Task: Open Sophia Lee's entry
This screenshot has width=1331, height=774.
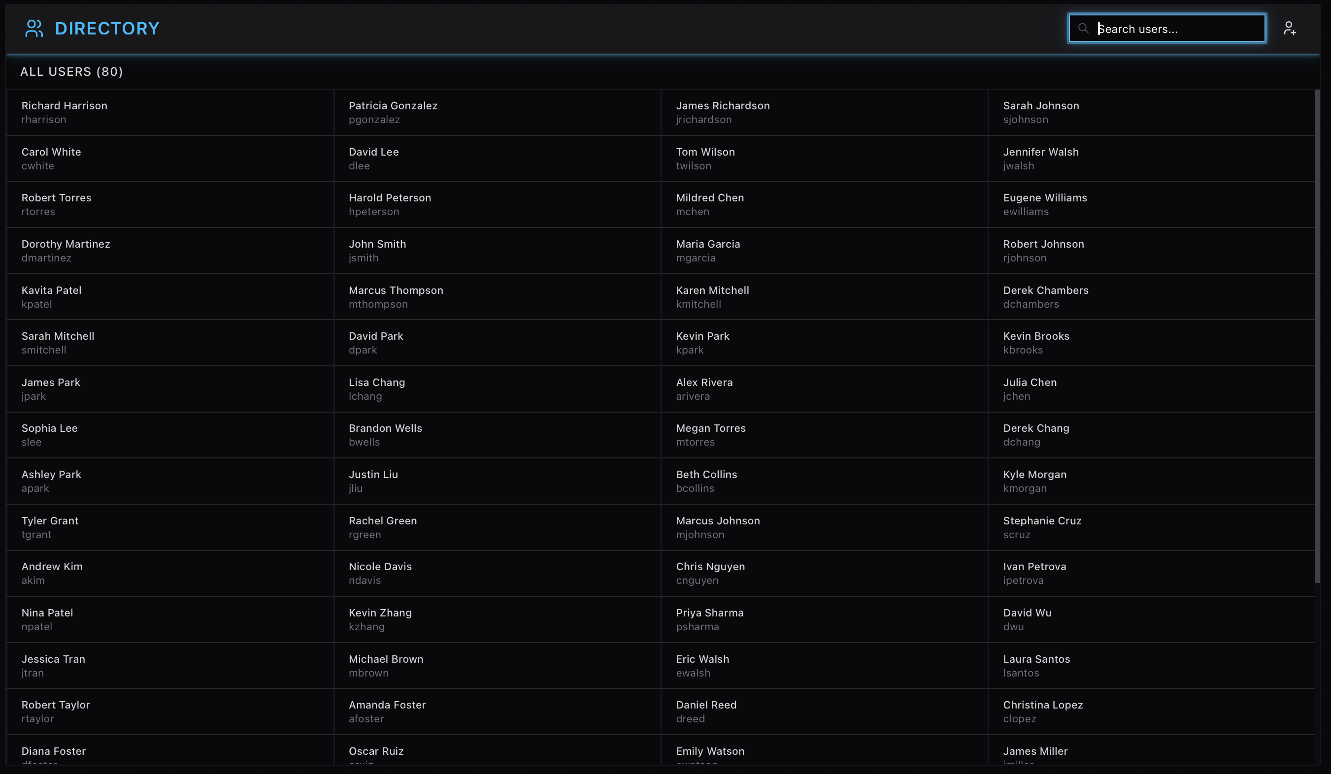Action: pyautogui.click(x=170, y=435)
